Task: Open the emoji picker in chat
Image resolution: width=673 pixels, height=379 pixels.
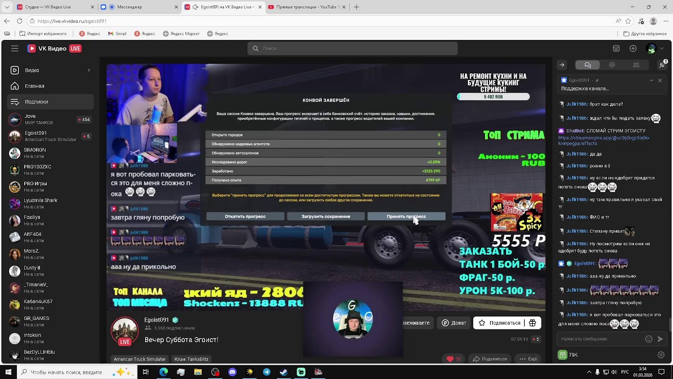Action: pos(649,339)
